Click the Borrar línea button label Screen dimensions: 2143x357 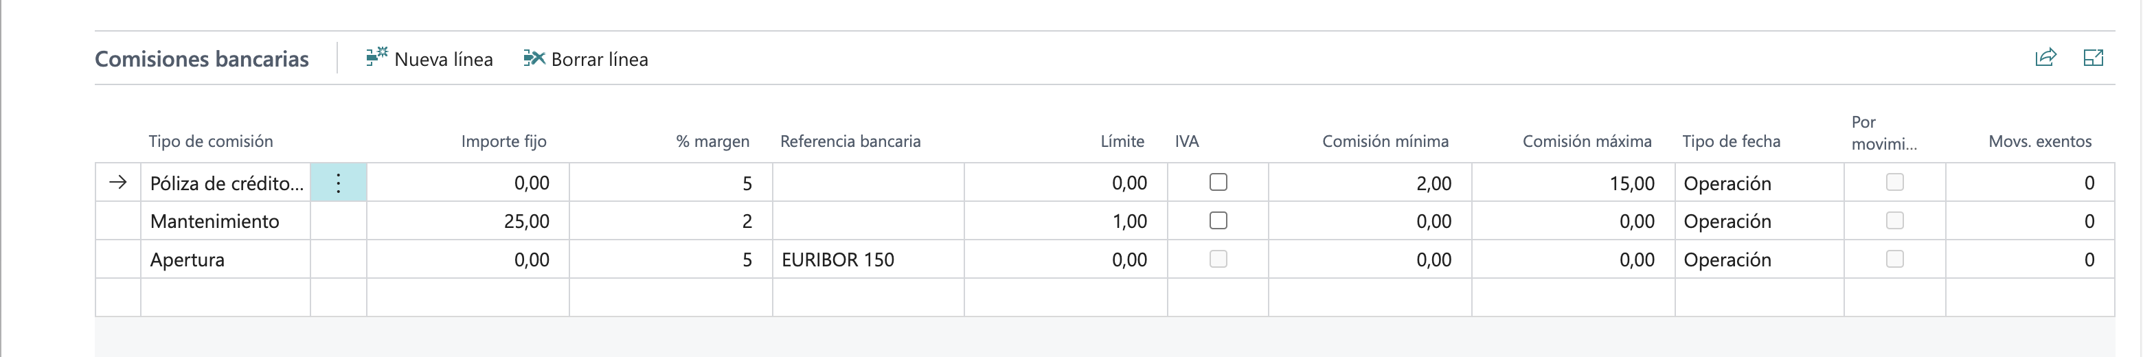(x=599, y=59)
